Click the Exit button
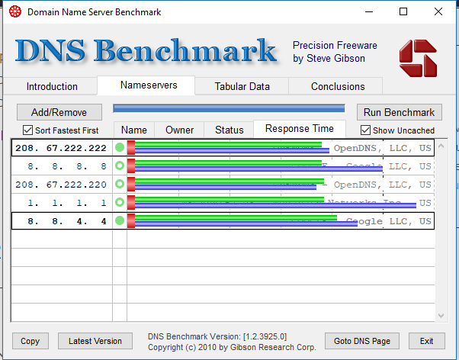This screenshot has width=459, height=360. (427, 341)
